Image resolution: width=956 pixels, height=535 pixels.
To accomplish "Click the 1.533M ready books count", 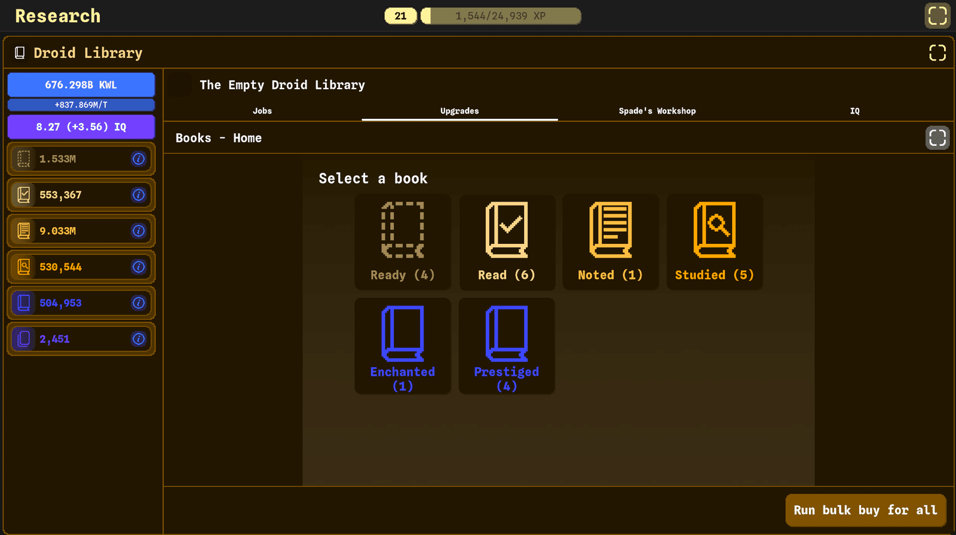I will pyautogui.click(x=57, y=159).
